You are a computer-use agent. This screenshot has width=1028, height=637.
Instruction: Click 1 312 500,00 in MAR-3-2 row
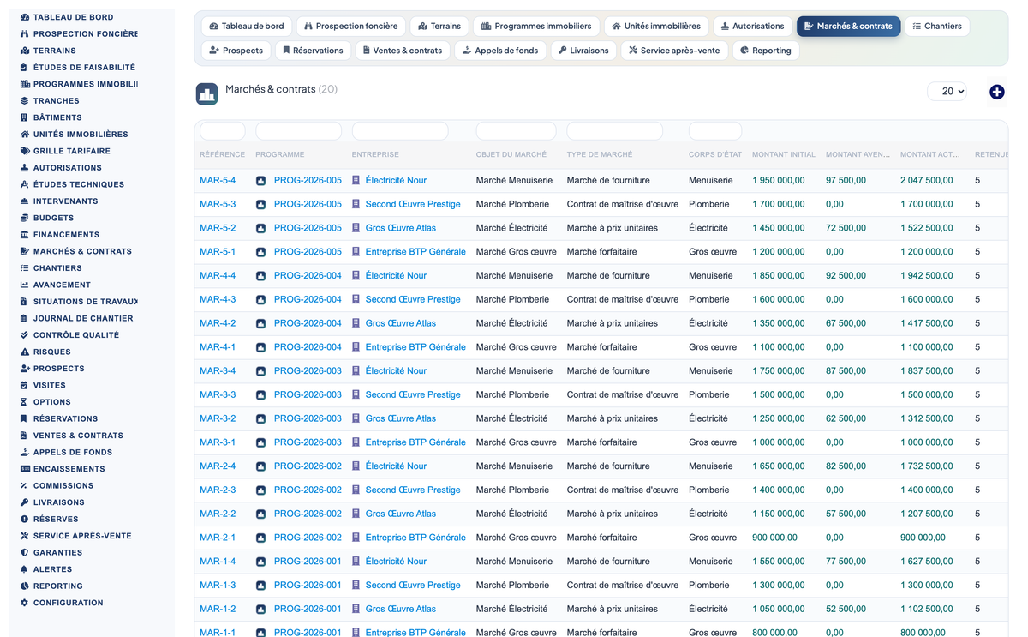[x=927, y=418]
